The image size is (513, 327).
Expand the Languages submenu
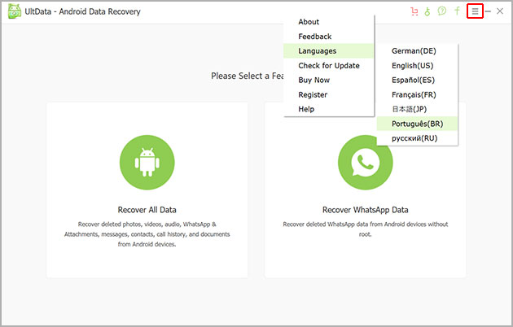(x=328, y=51)
